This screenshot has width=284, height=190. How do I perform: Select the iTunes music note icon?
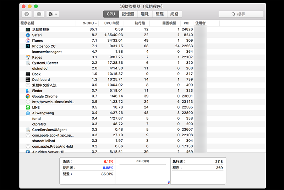tap(28, 41)
